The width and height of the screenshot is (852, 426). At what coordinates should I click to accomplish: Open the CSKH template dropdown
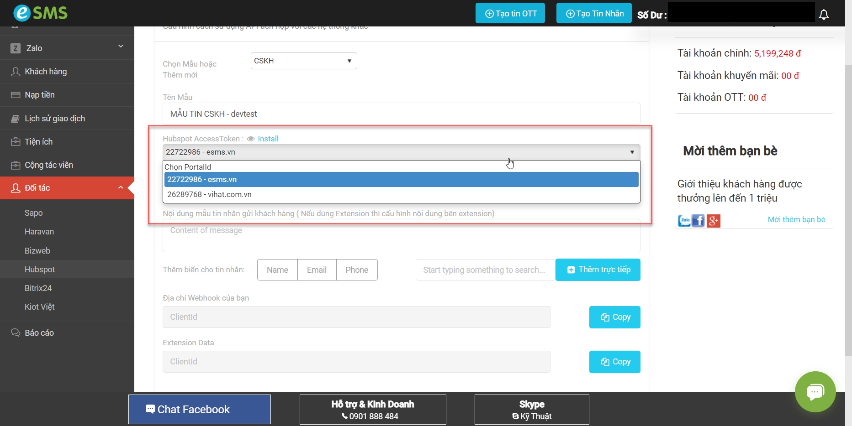303,61
